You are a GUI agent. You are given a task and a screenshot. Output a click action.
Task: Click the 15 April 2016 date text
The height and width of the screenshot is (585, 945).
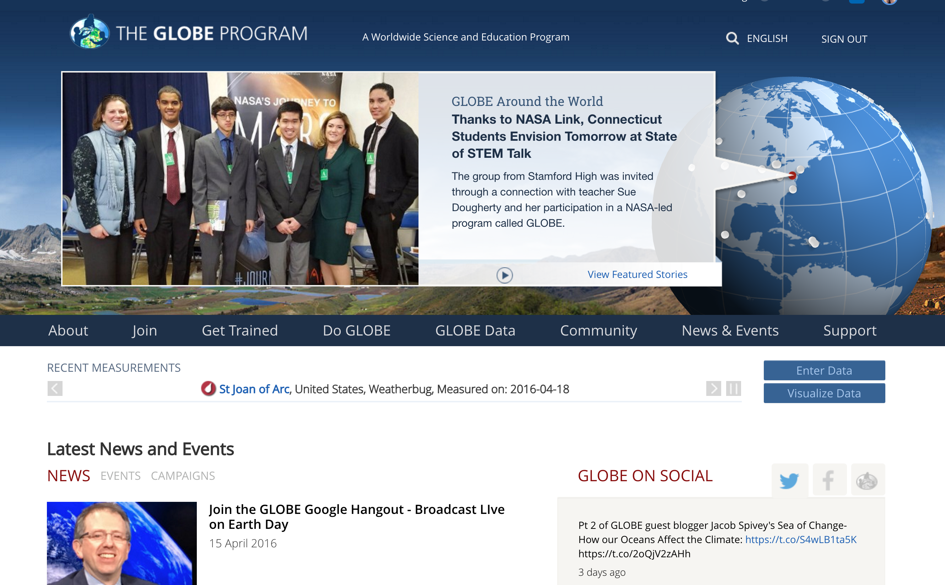point(243,543)
